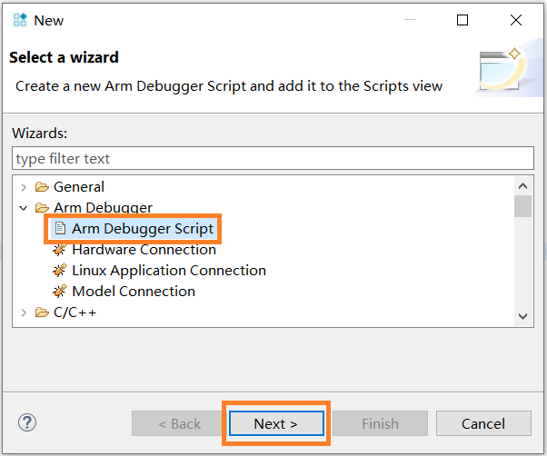Select Model Connection wizard entry
The height and width of the screenshot is (456, 547).
[x=133, y=292]
